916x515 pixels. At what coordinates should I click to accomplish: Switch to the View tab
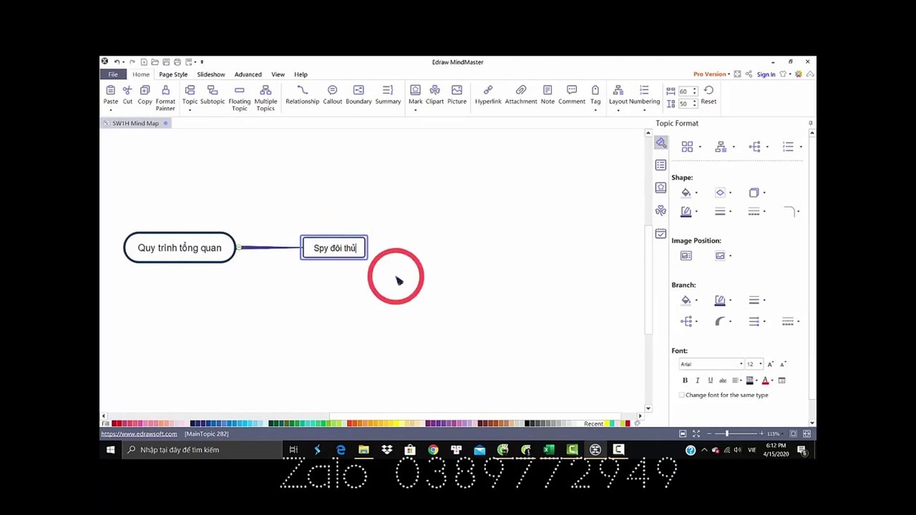278,74
